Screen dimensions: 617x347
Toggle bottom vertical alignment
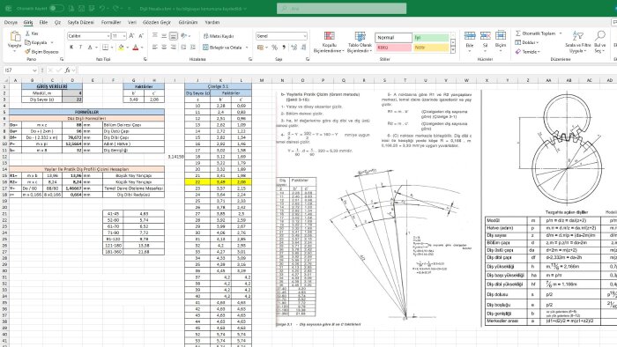tap(173, 36)
